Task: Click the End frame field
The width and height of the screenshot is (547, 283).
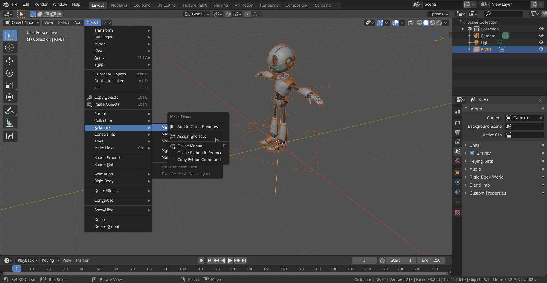Action: pos(431,260)
